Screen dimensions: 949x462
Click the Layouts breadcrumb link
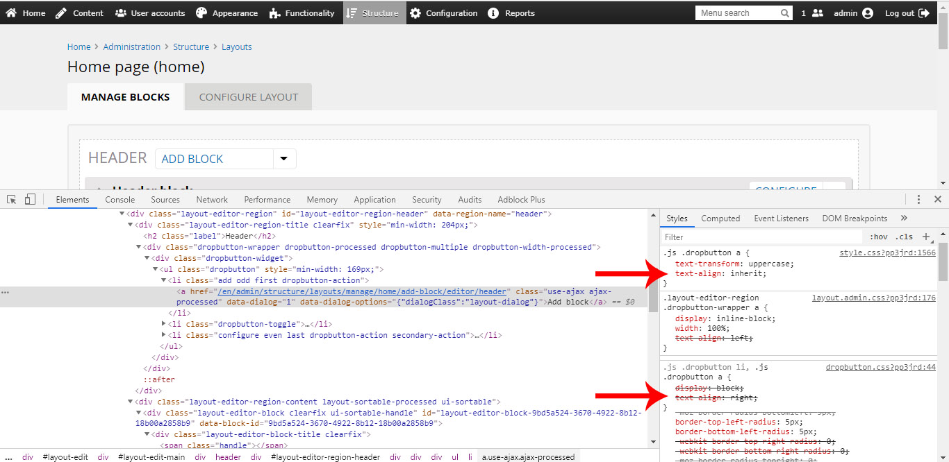pyautogui.click(x=236, y=46)
